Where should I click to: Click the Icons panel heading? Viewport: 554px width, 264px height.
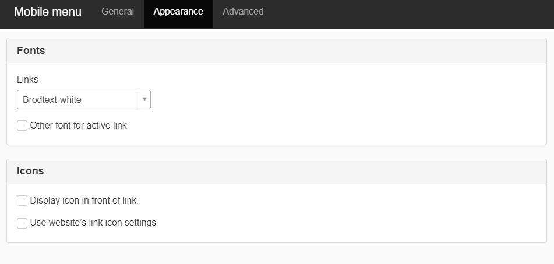[30, 172]
